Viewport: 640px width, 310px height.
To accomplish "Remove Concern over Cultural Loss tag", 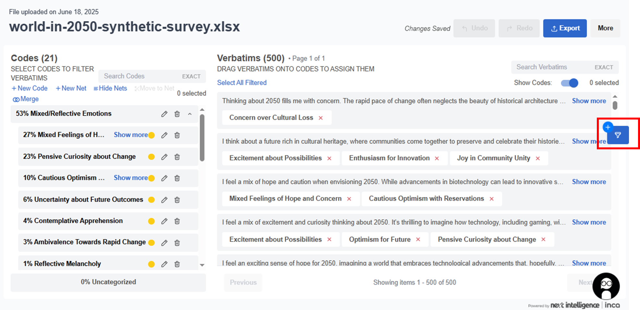I will pyautogui.click(x=321, y=118).
